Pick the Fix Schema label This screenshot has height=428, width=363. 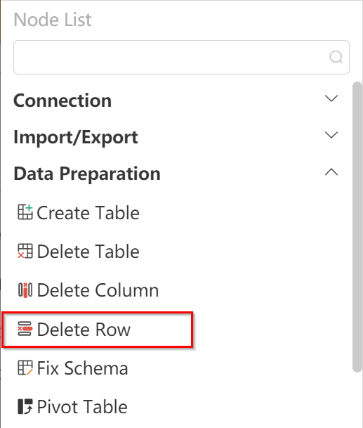tap(82, 368)
